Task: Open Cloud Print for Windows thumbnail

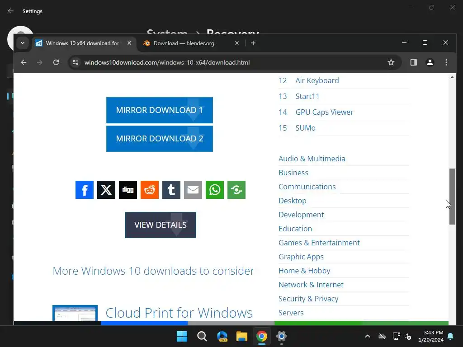Action: click(75, 313)
